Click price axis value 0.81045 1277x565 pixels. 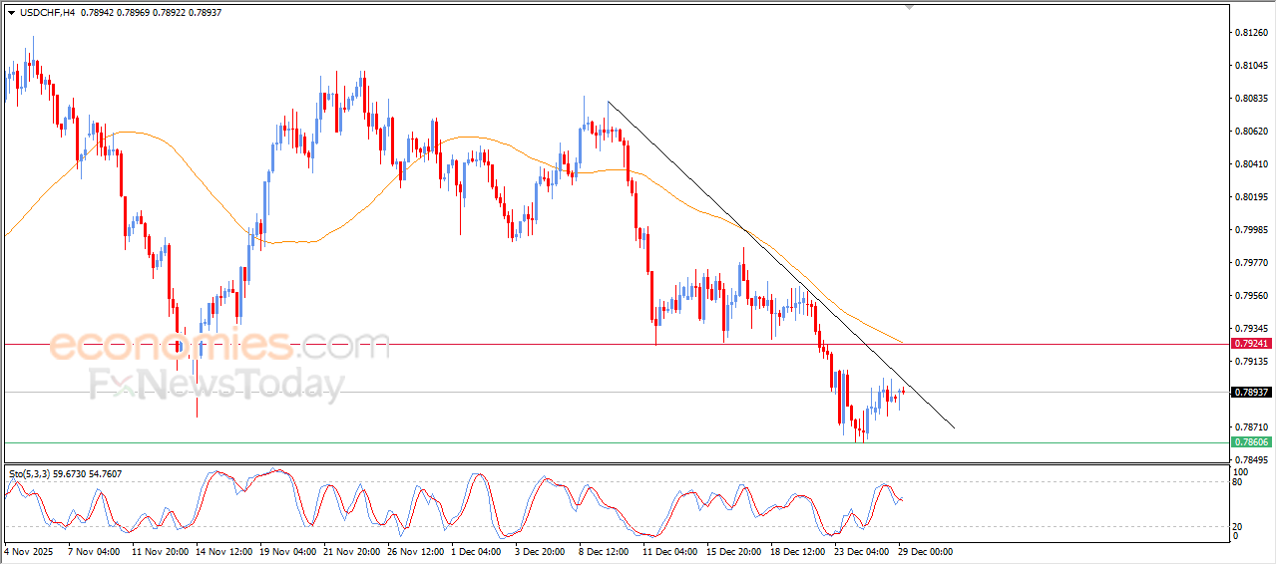click(x=1253, y=66)
